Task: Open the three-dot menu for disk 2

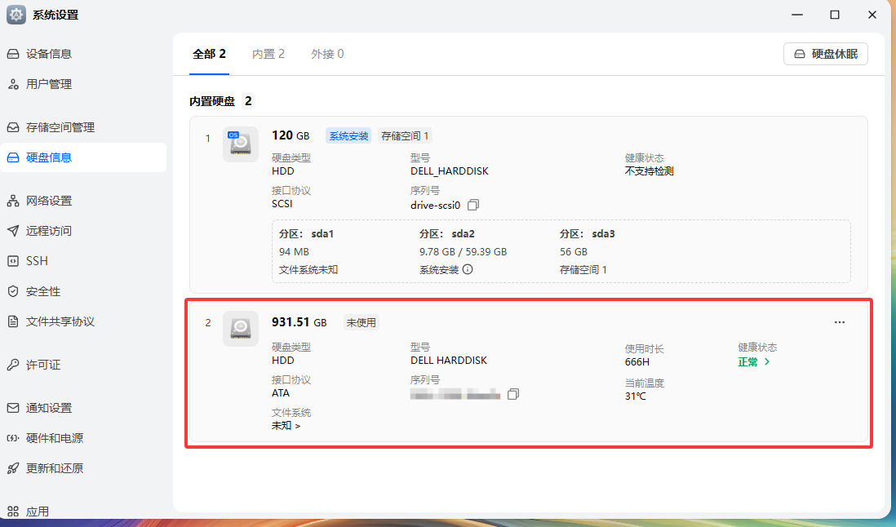Action: coord(840,322)
